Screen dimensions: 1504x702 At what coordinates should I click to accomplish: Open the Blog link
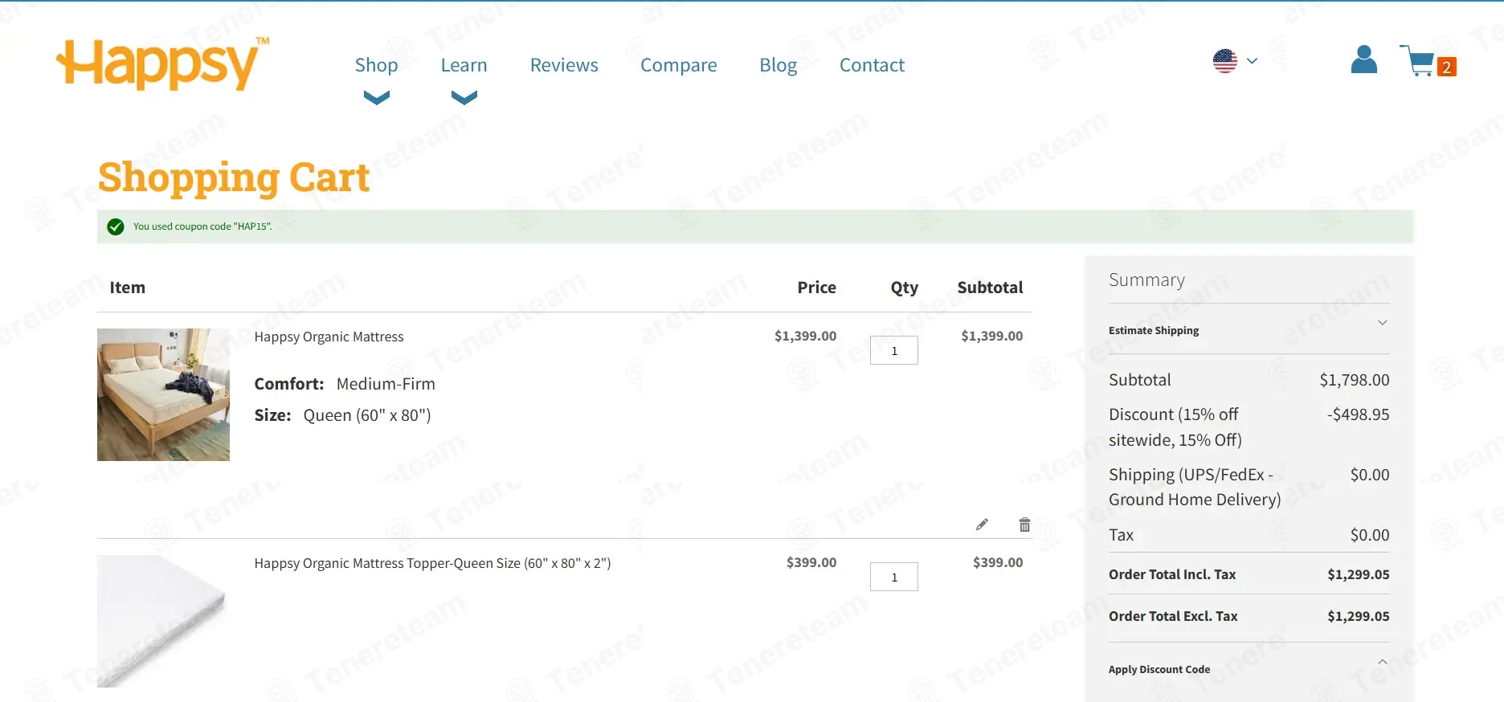click(x=778, y=65)
